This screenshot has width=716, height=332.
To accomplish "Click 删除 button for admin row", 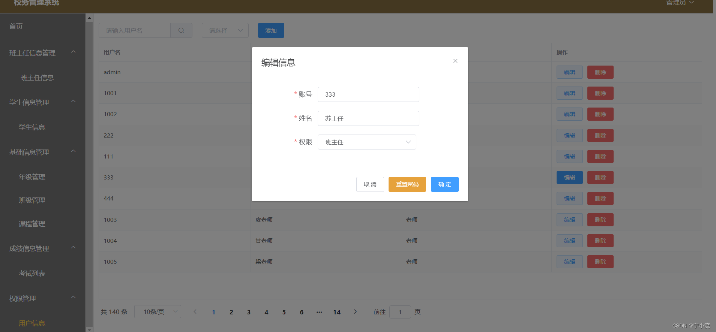I will click(x=600, y=72).
